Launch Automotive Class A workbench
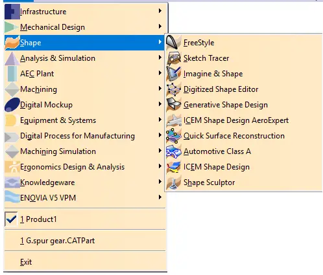This screenshot has width=323, height=275. 243,151
